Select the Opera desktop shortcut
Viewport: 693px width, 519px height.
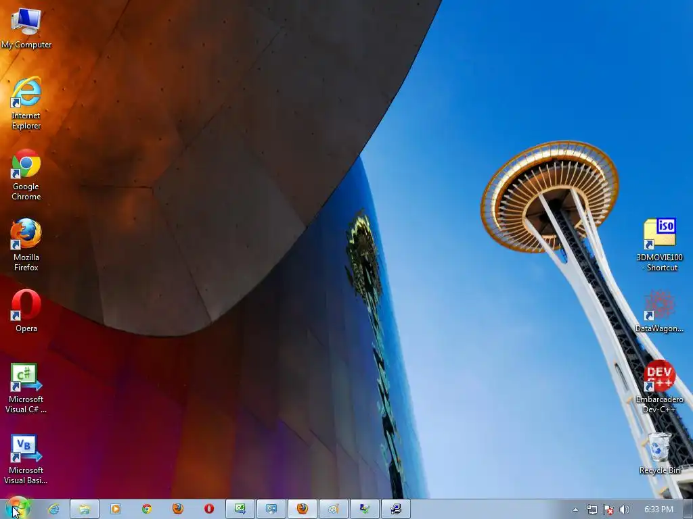coord(26,311)
